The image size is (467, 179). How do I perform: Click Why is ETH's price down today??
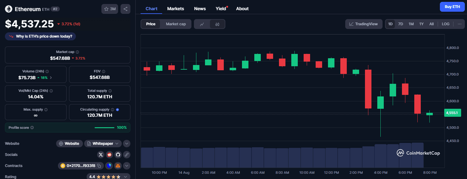point(40,36)
